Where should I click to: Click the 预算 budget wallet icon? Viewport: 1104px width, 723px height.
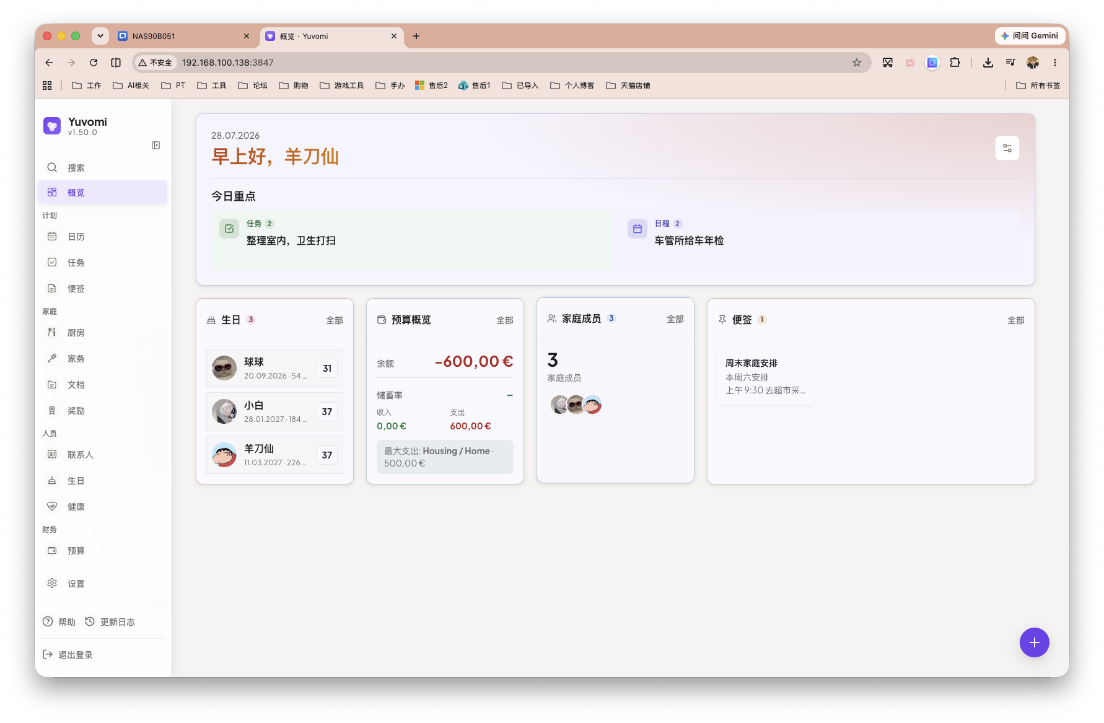(52, 550)
